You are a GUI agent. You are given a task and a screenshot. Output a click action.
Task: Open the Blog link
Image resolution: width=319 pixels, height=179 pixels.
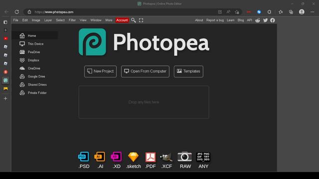coord(241,20)
